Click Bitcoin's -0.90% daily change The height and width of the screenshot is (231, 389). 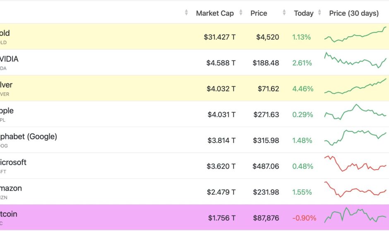[x=304, y=218]
